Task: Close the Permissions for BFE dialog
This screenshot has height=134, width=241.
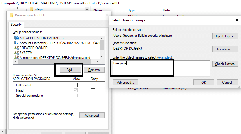Action: (107, 15)
